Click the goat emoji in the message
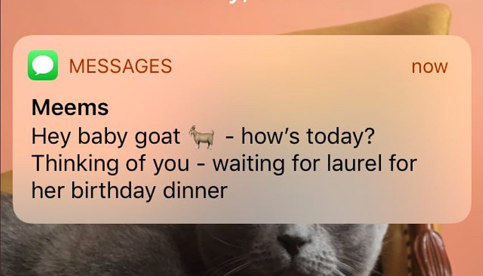 tap(202, 137)
